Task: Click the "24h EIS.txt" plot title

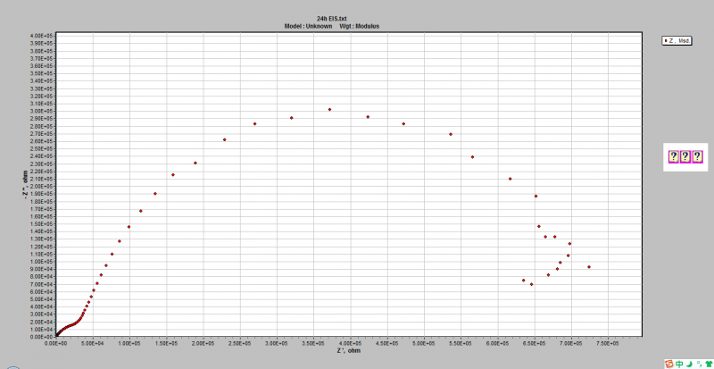Action: point(331,19)
